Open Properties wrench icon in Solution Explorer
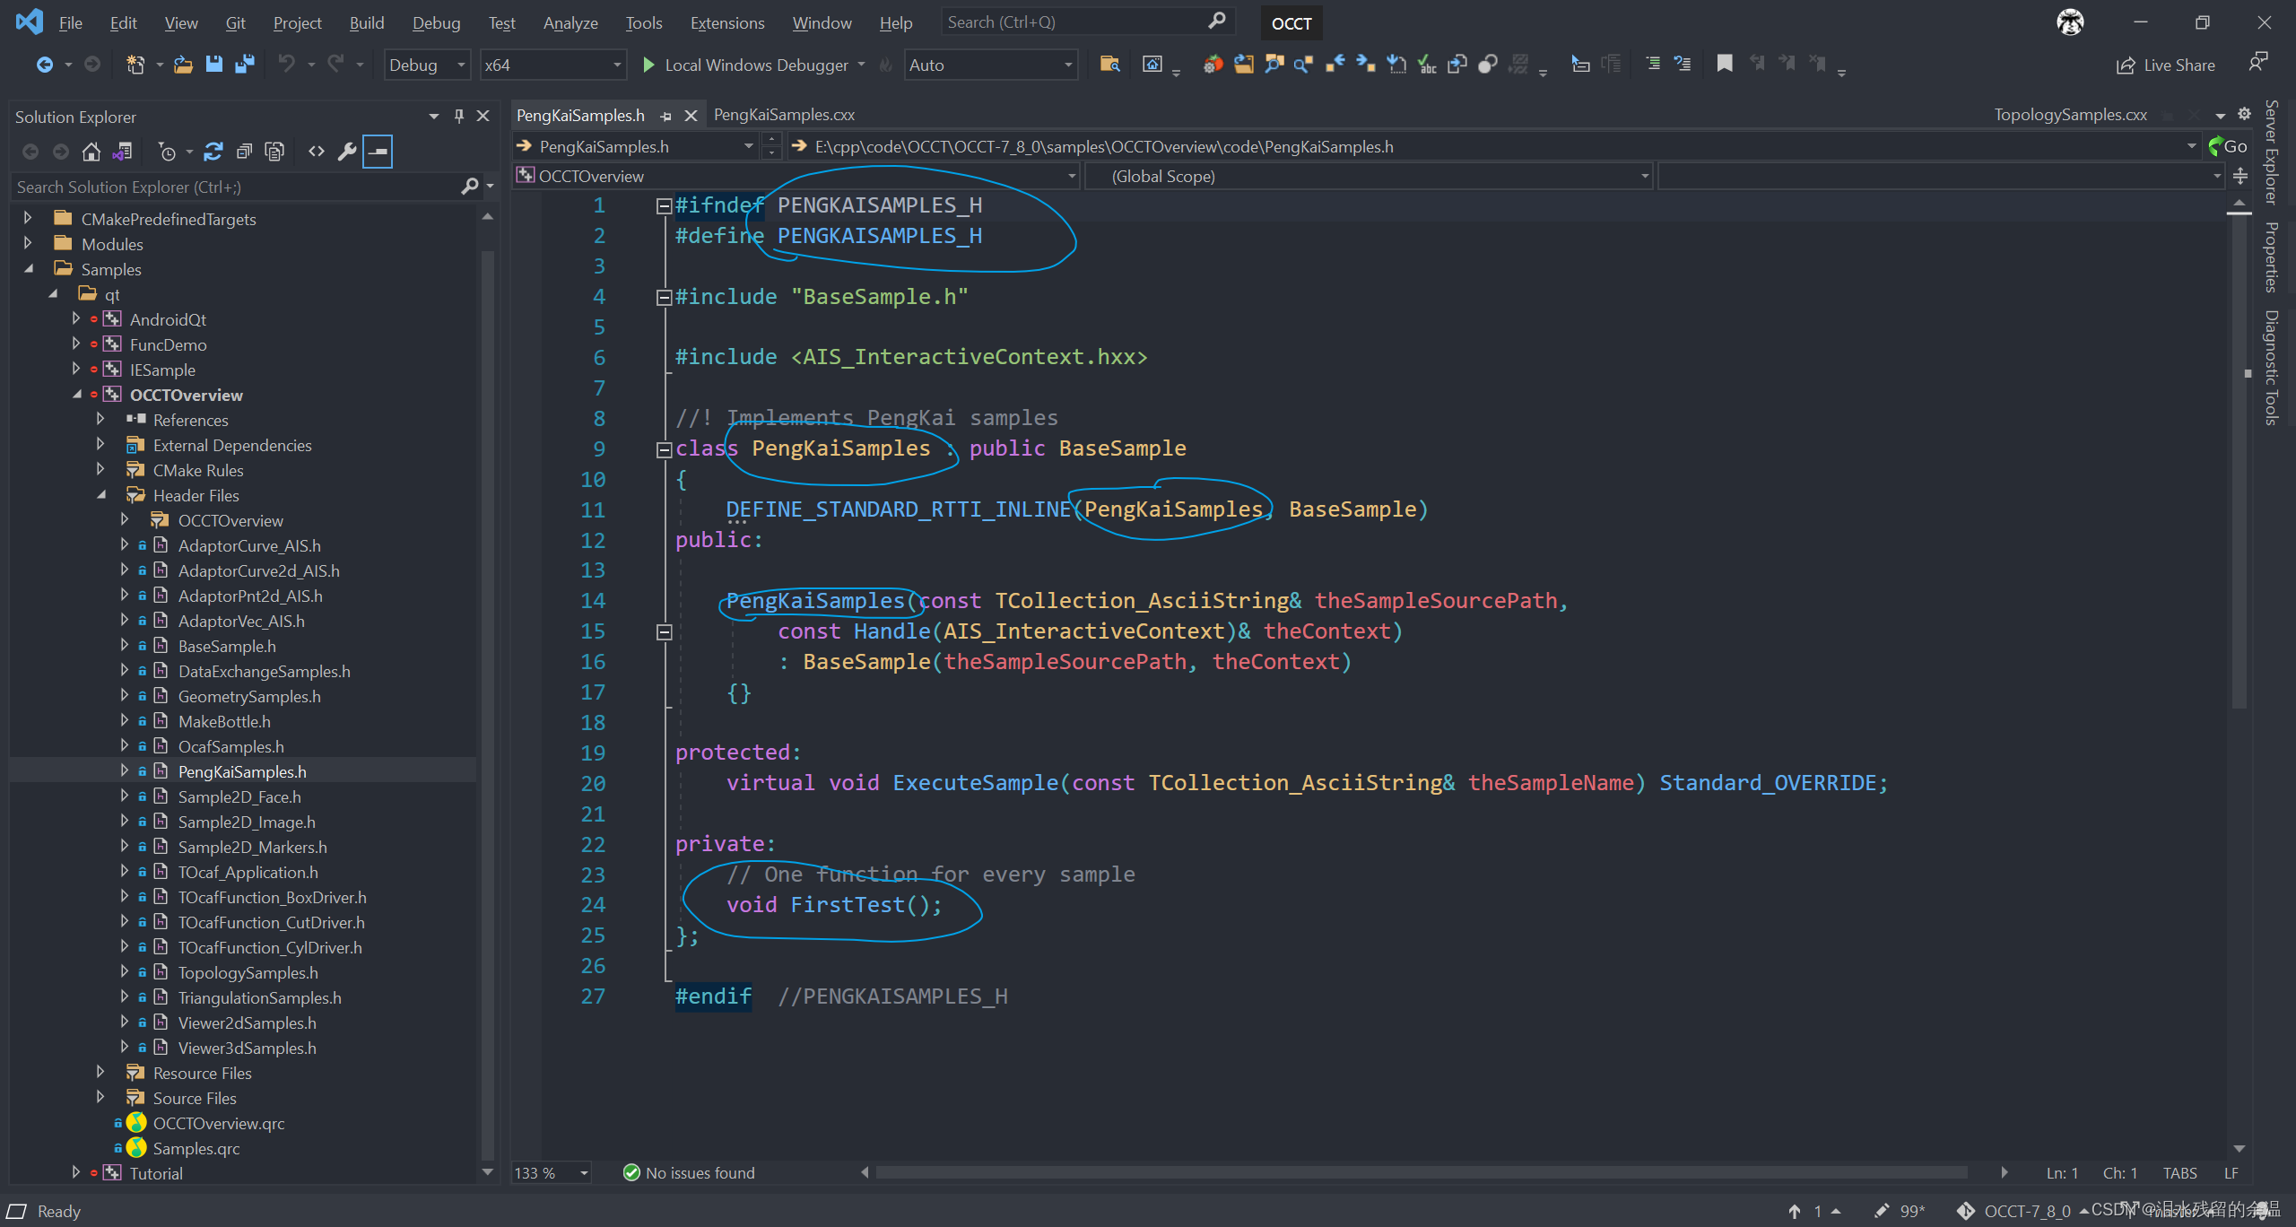Viewport: 2296px width, 1227px height. coord(347,152)
